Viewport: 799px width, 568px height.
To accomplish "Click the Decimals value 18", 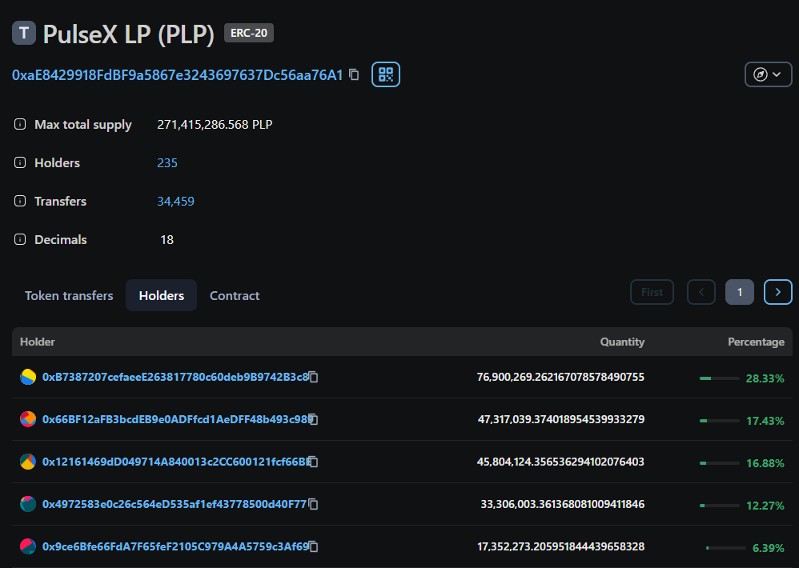I will pyautogui.click(x=167, y=239).
